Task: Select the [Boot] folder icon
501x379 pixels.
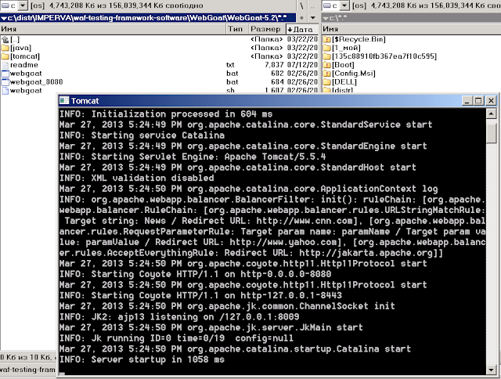Action: 326,65
